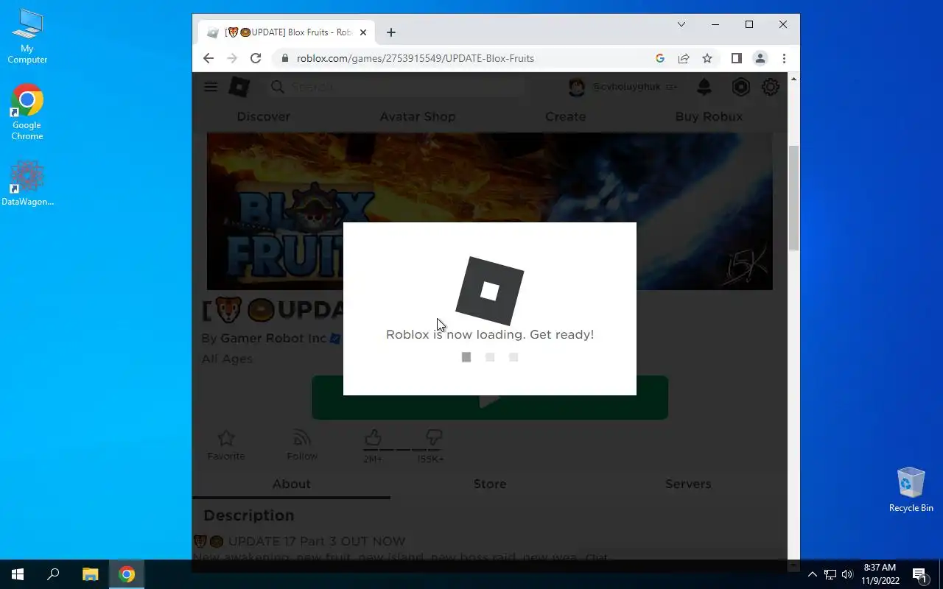943x589 pixels.
Task: Click the scrollbar up arrow
Action: click(793, 78)
